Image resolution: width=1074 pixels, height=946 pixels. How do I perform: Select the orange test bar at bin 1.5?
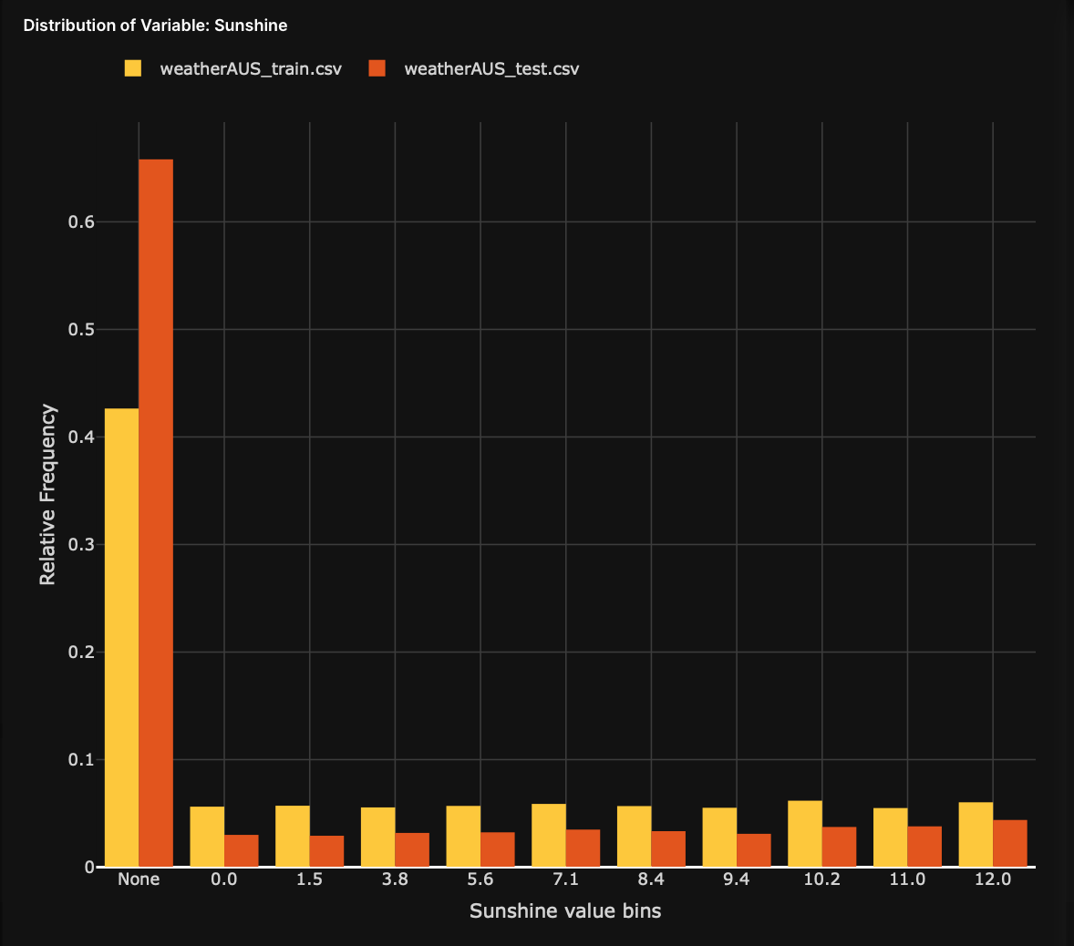point(326,851)
